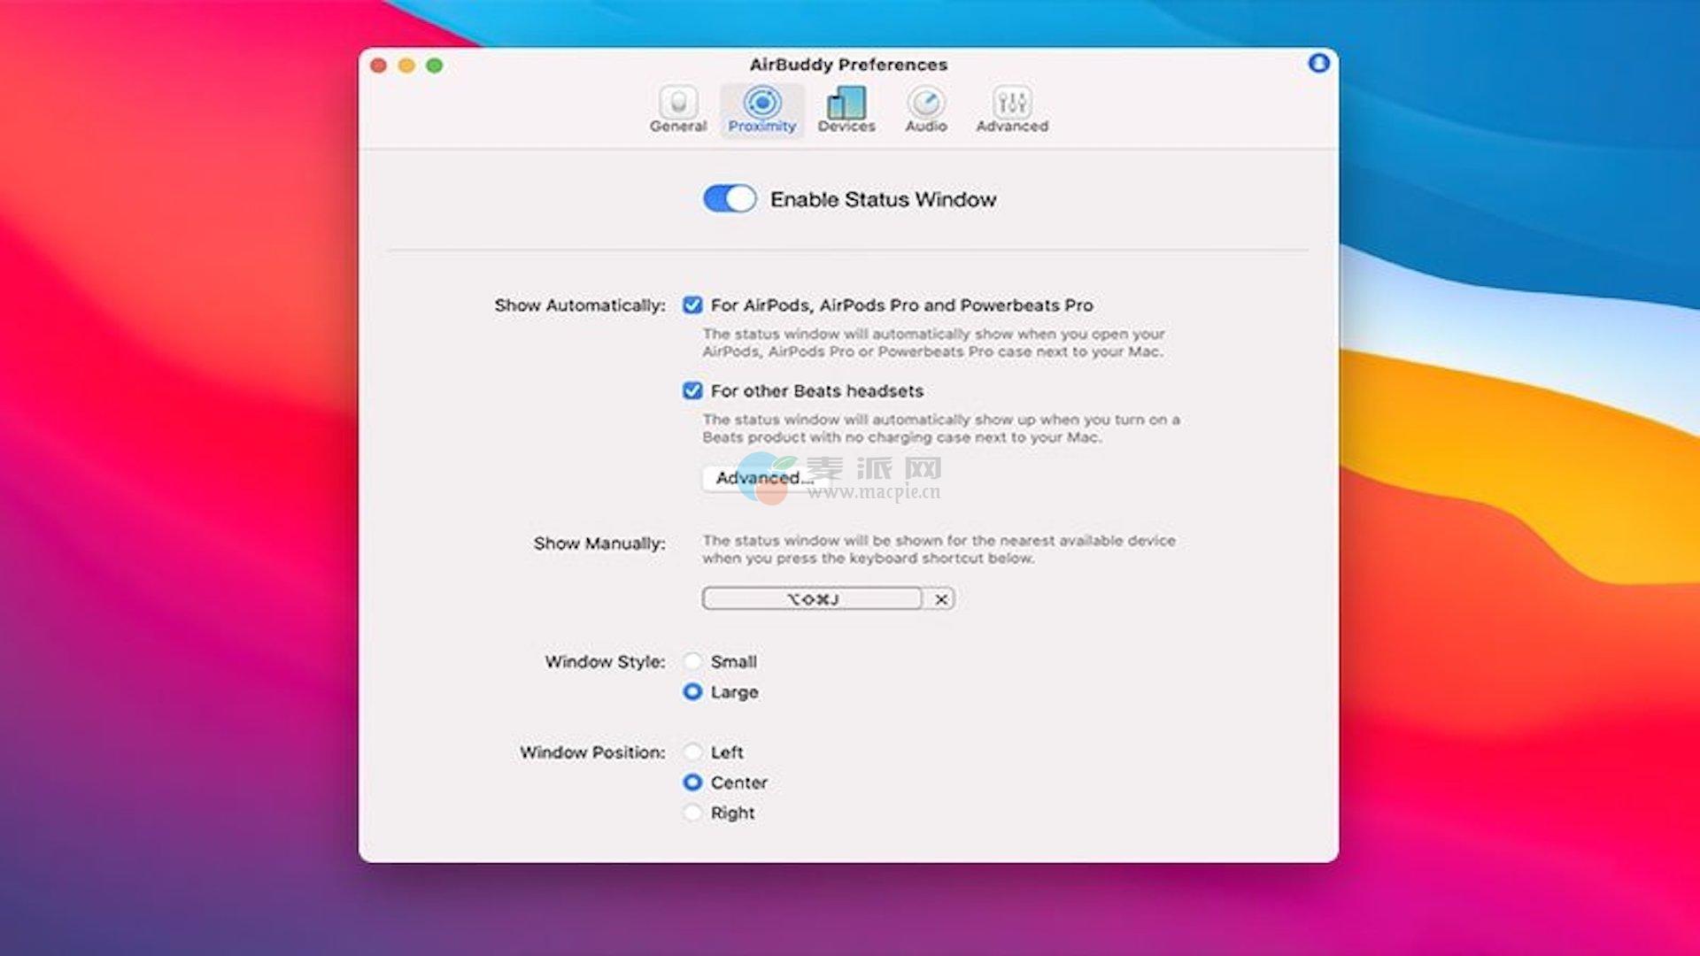Image resolution: width=1700 pixels, height=956 pixels.
Task: Close the AirBuddy Preferences window
Action: [x=379, y=66]
